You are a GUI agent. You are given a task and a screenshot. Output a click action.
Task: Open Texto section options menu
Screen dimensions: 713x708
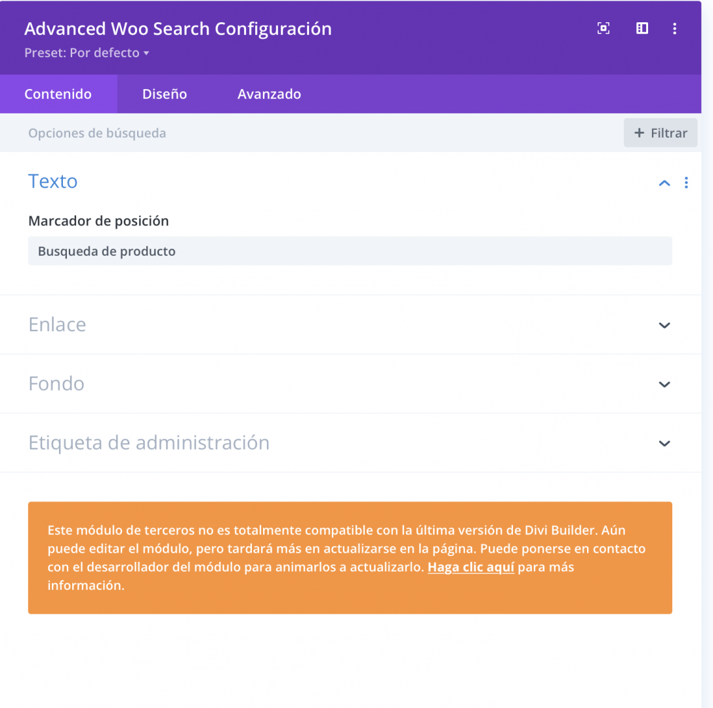click(x=686, y=183)
